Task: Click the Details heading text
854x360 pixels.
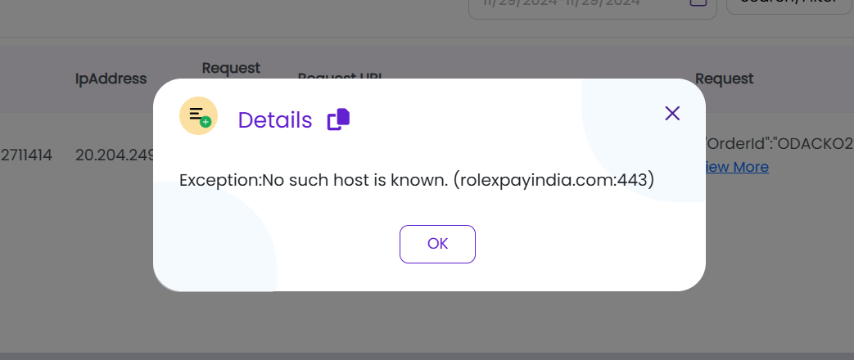Action: 275,120
